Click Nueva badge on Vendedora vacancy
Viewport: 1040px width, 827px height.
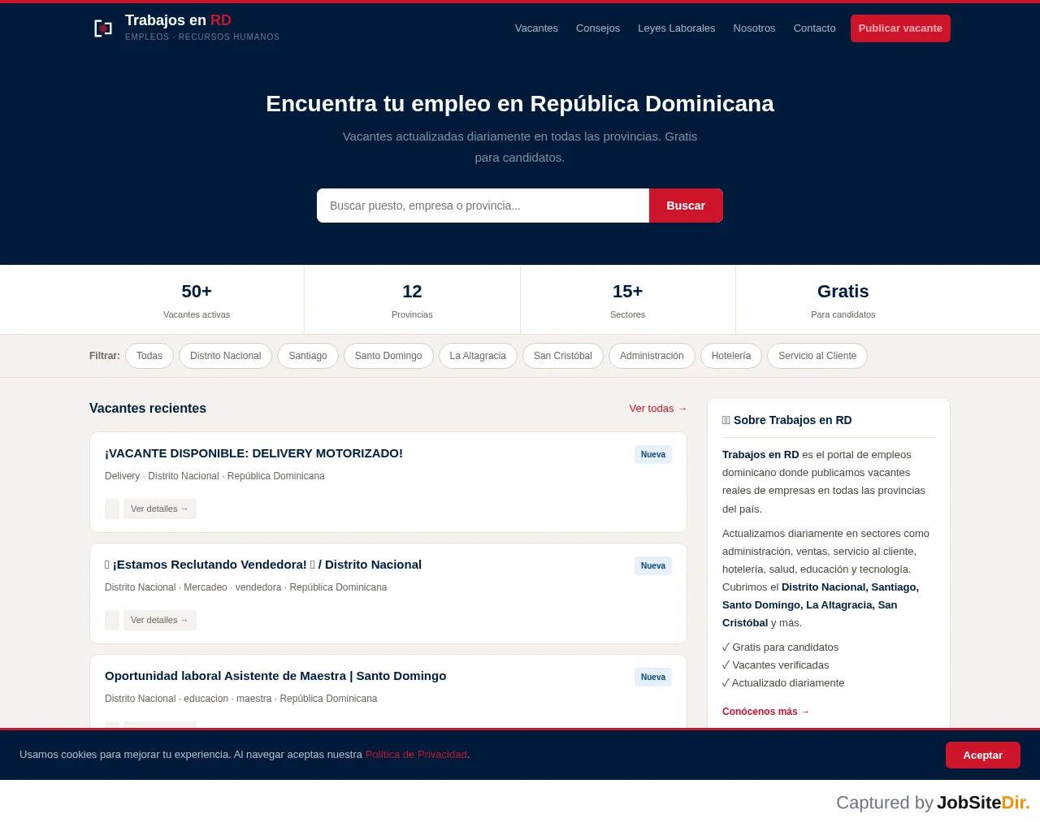coord(653,566)
